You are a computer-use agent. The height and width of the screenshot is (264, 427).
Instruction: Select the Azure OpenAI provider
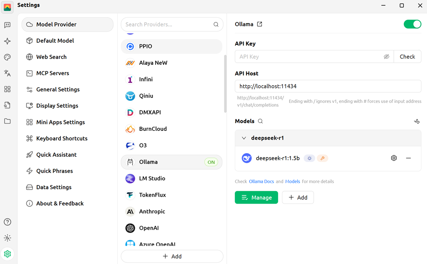click(x=171, y=243)
